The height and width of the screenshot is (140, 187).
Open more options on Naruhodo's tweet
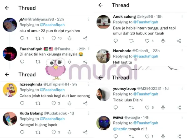tap(182, 51)
